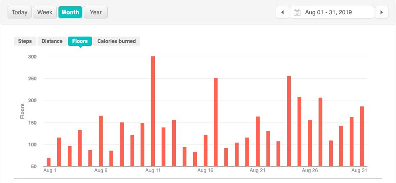Click the calendar icon in date field

(297, 13)
